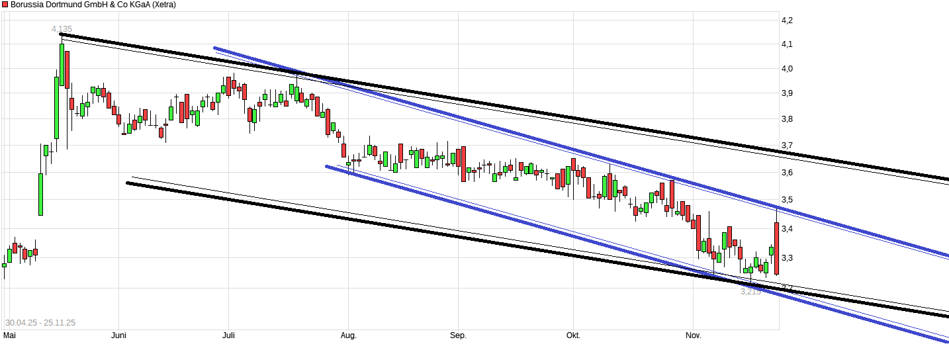The height and width of the screenshot is (354, 949).
Task: Click the Juli label on time axis
Action: 228,336
